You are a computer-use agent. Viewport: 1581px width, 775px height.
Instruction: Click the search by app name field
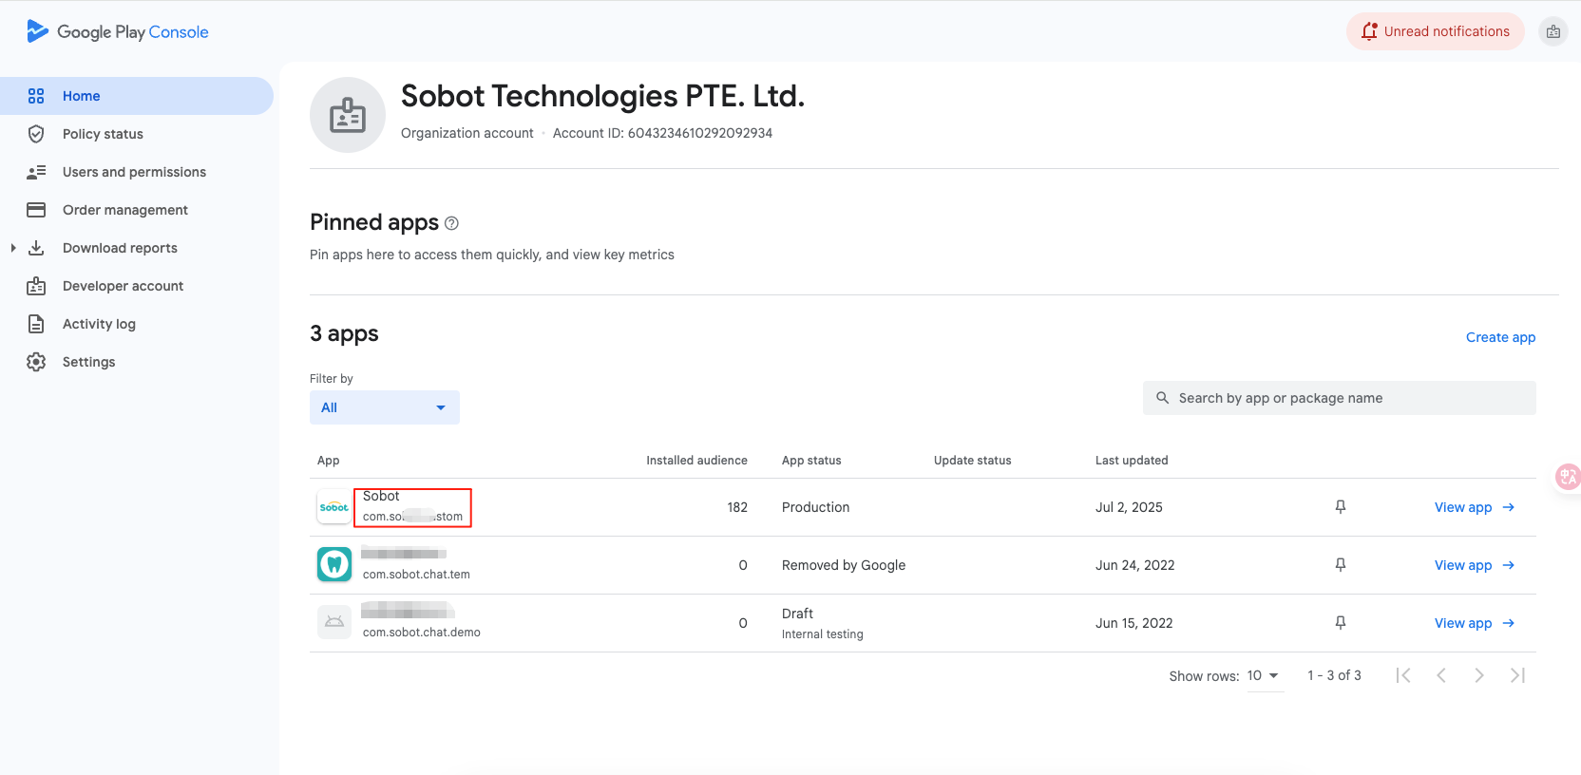coord(1340,398)
